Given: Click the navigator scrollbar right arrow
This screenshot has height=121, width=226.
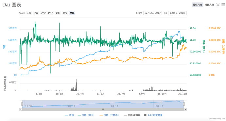Looking at the screenshot, I should click(x=185, y=109).
